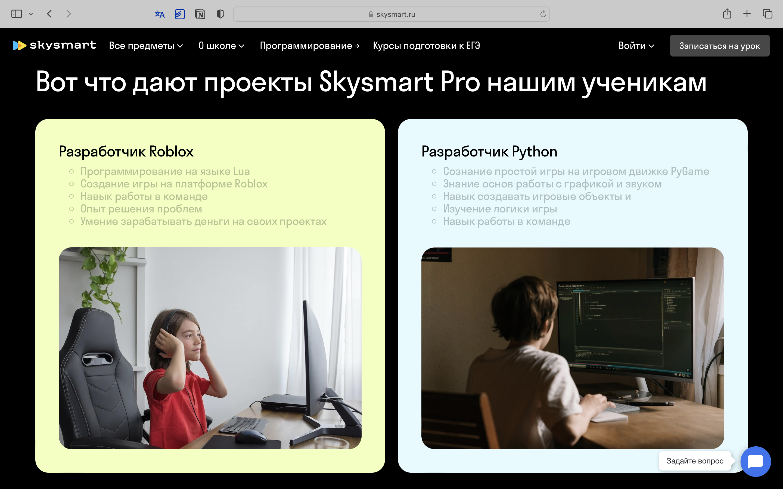The width and height of the screenshot is (783, 489).
Task: Open the Программирование link
Action: [310, 46]
